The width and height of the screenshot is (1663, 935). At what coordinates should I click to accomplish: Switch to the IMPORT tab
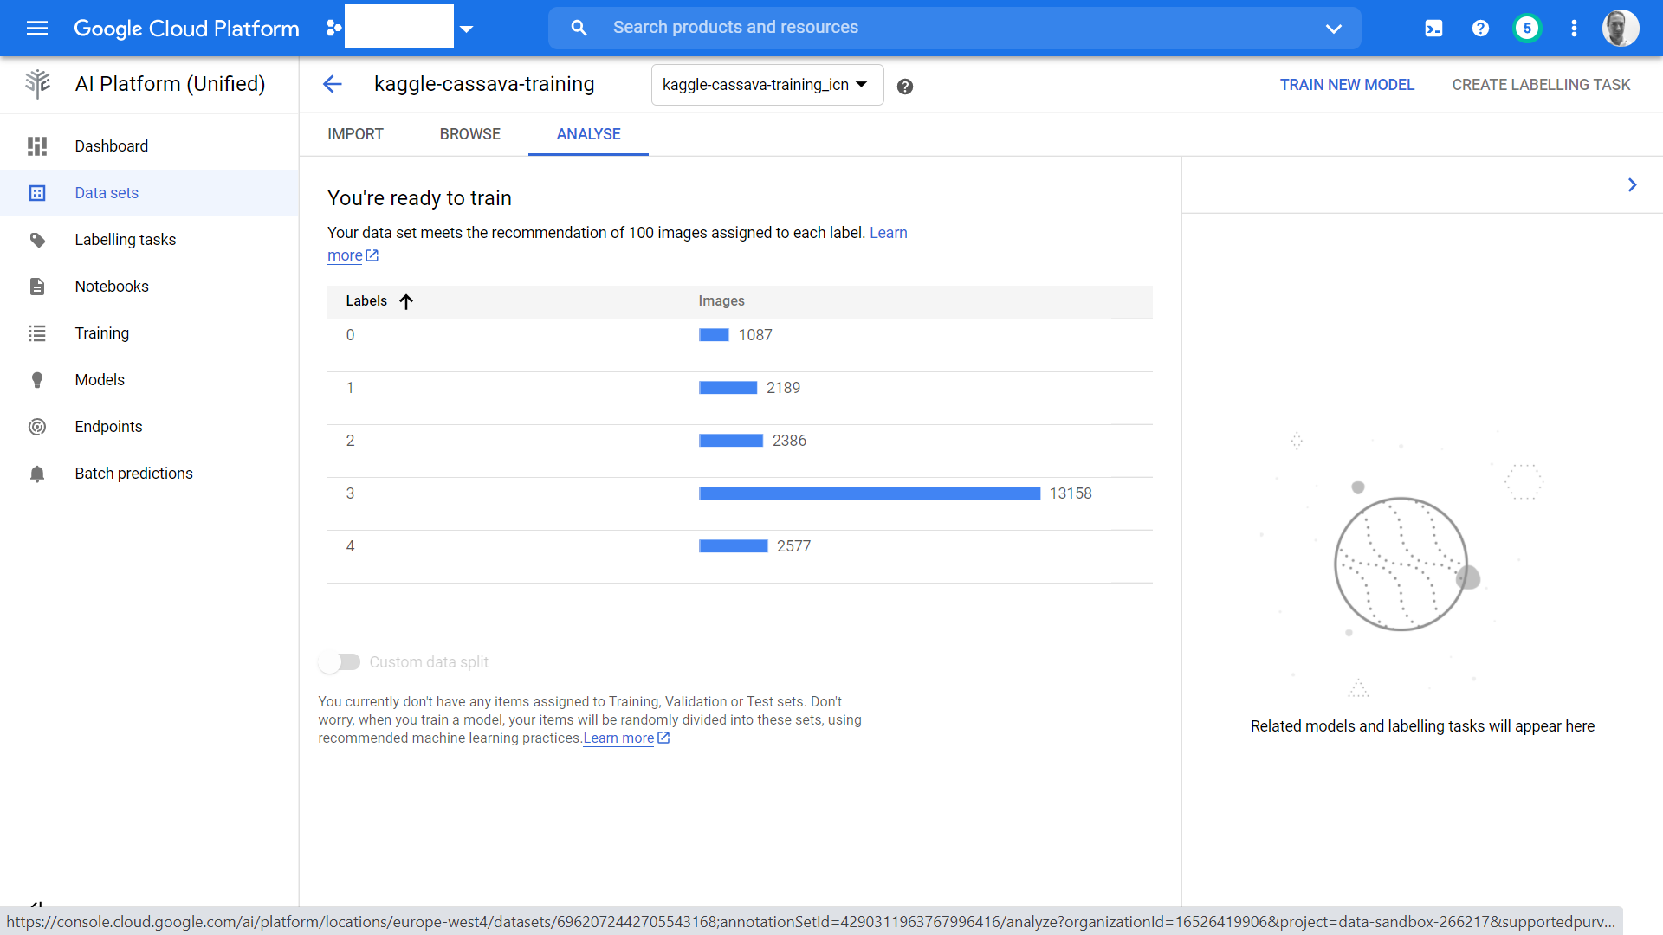(355, 134)
